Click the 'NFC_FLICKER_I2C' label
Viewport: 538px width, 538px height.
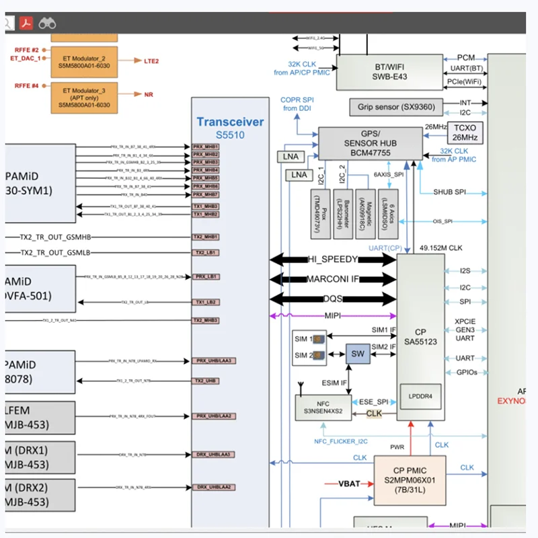341,441
